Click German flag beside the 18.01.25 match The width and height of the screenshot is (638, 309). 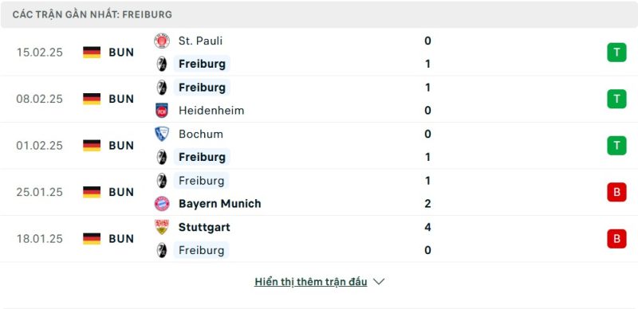pyautogui.click(x=92, y=239)
